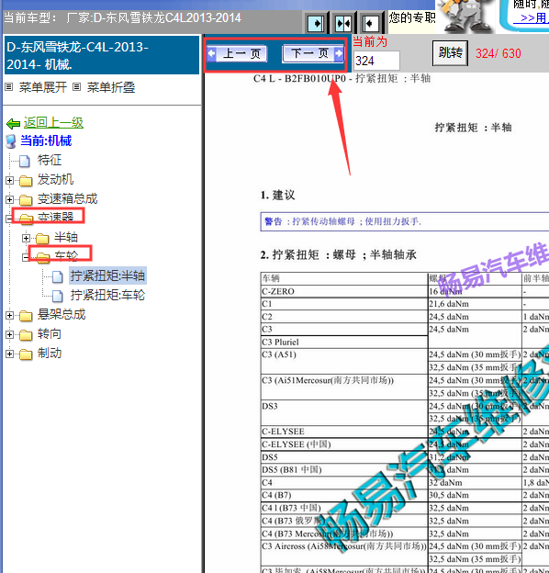549x573 pixels.
Task: Expand the 悬架总成 folder node
Action: pyautogui.click(x=9, y=315)
